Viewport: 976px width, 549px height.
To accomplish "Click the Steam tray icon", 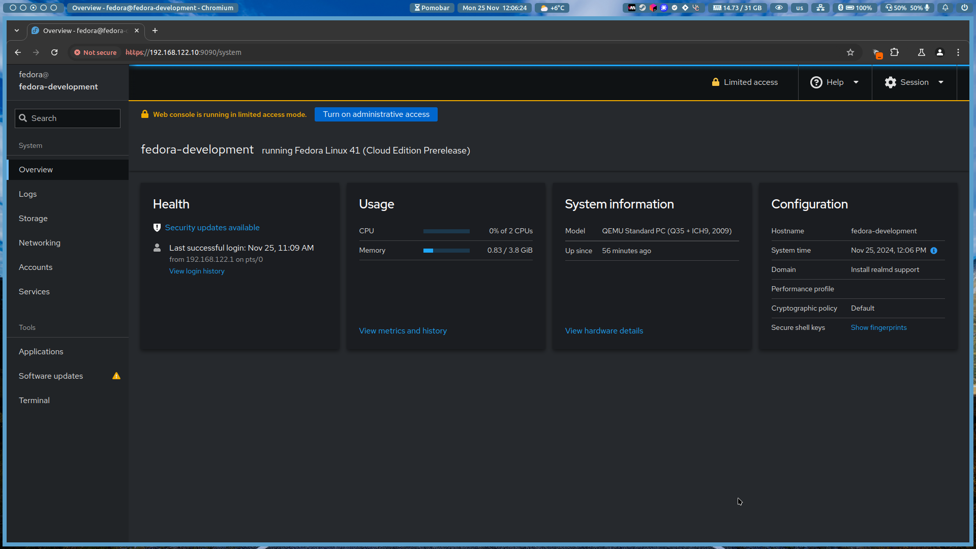I will pos(643,8).
